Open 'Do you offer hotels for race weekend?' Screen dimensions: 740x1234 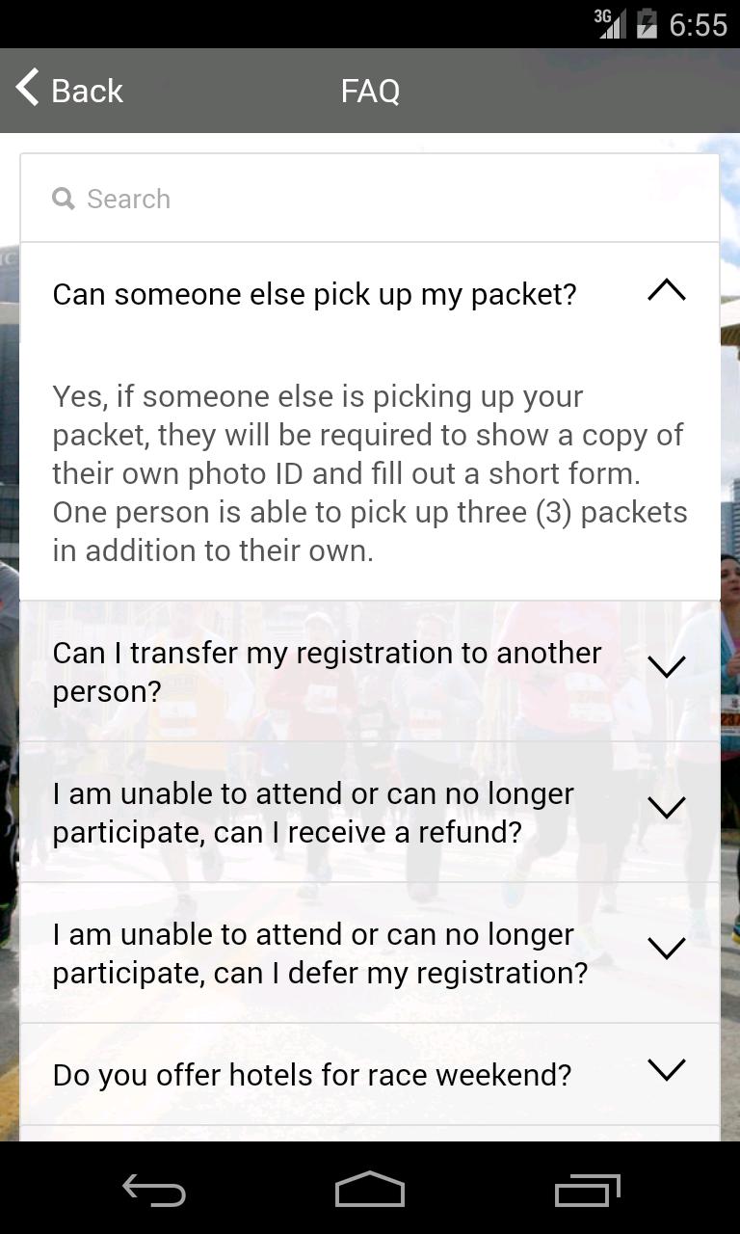coord(312,1075)
